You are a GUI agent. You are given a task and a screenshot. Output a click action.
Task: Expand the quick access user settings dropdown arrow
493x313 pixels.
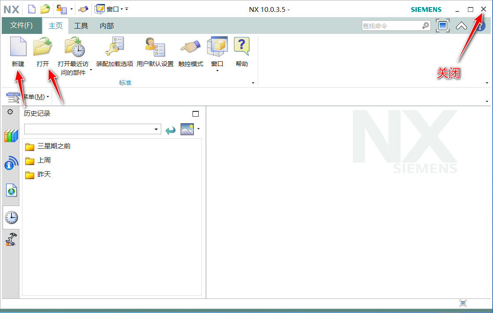pyautogui.click(x=72, y=9)
